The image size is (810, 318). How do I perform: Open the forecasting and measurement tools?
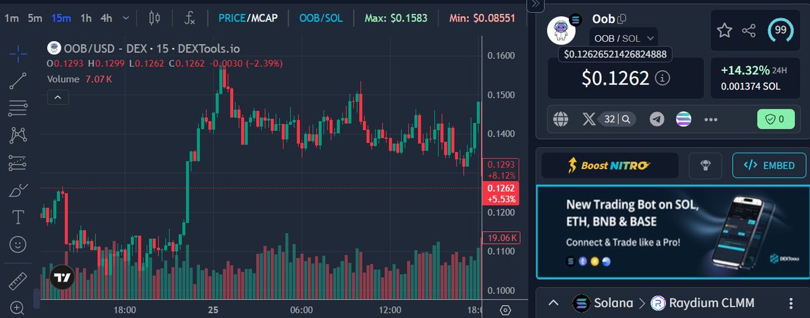click(x=18, y=163)
